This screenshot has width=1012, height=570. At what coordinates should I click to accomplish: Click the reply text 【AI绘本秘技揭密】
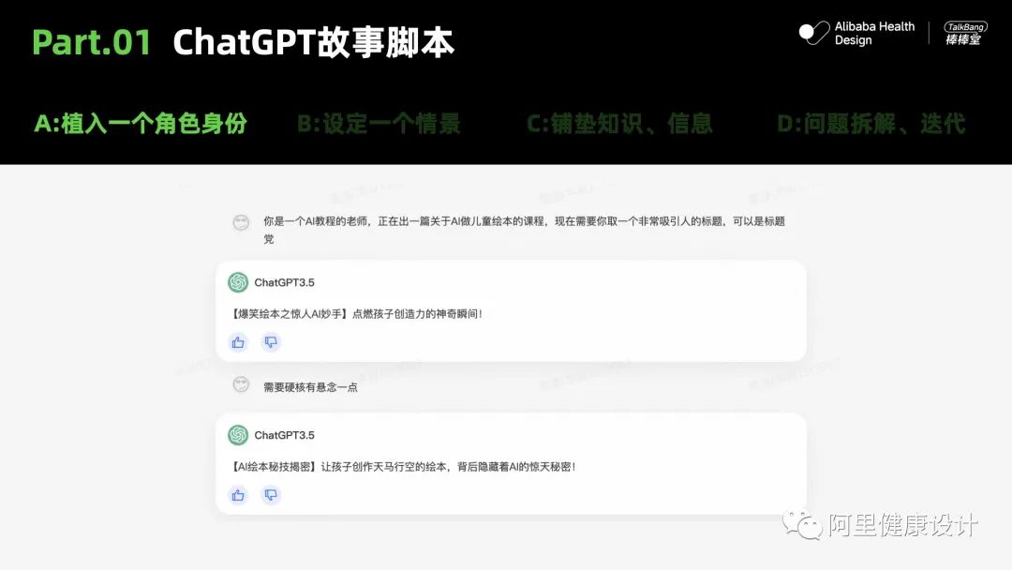tap(403, 467)
